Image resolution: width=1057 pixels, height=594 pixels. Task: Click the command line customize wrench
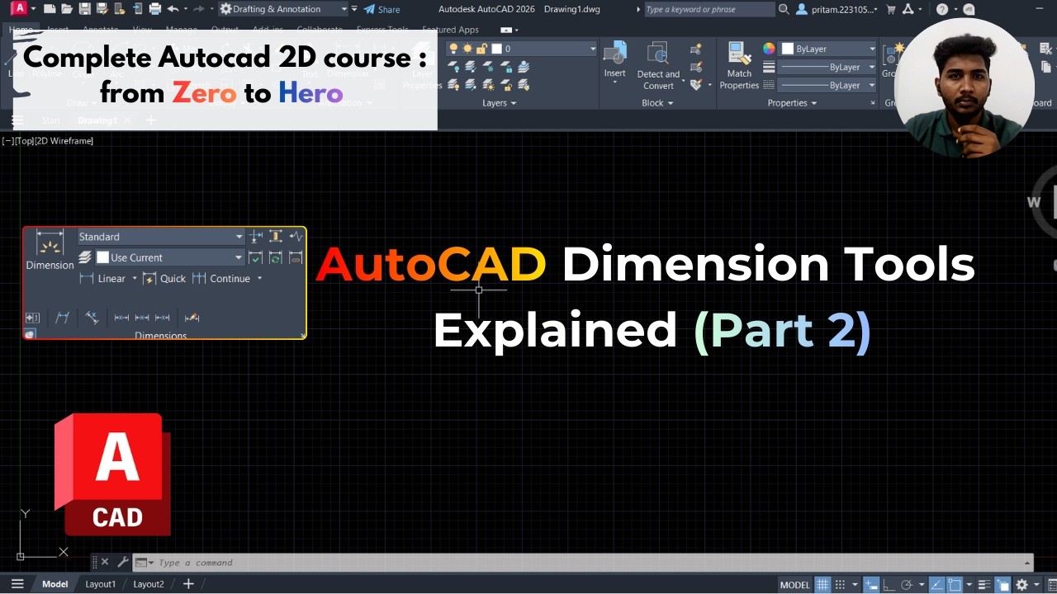tap(122, 563)
